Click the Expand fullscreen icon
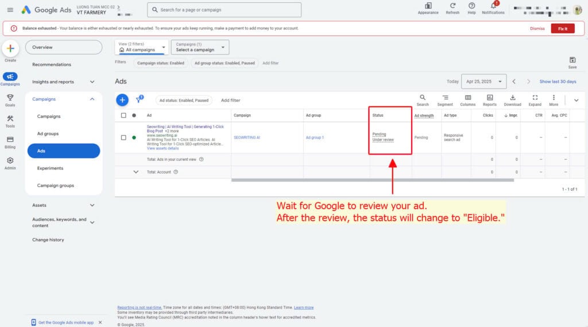Viewport: 588px width, 327px height. (x=535, y=98)
